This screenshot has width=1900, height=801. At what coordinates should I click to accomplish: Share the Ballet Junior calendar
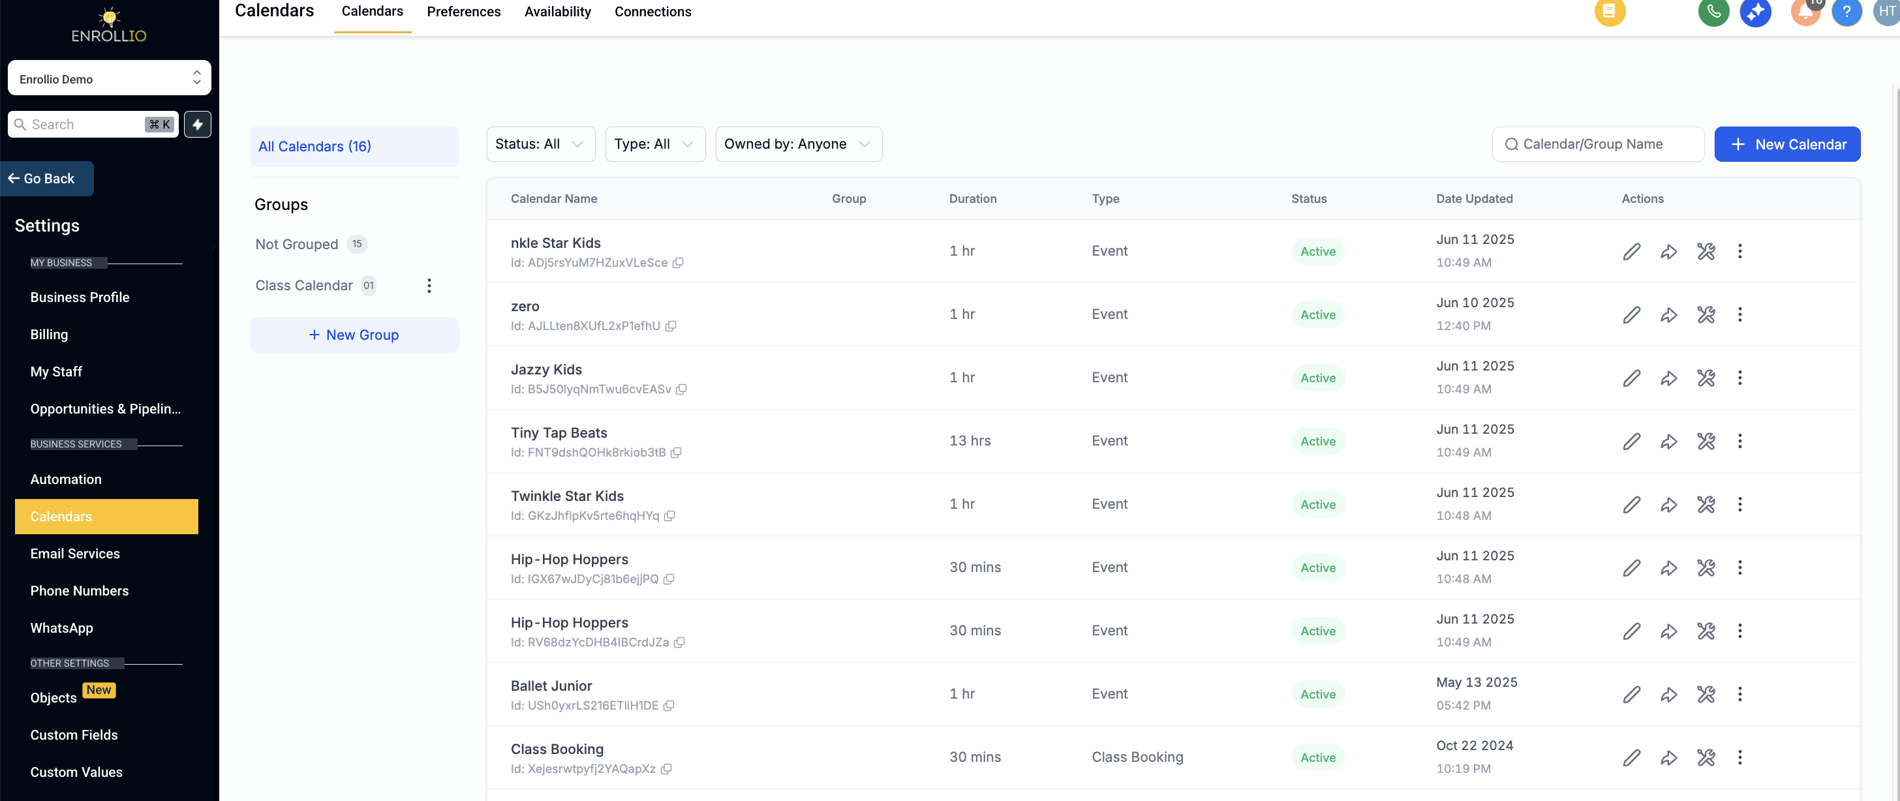point(1668,694)
